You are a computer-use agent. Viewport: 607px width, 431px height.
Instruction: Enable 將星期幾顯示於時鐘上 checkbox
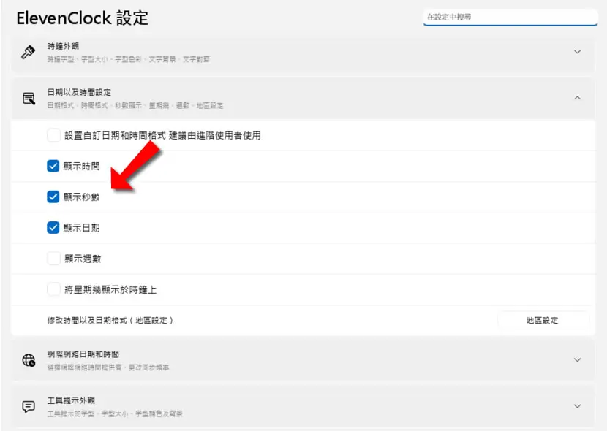(x=53, y=289)
